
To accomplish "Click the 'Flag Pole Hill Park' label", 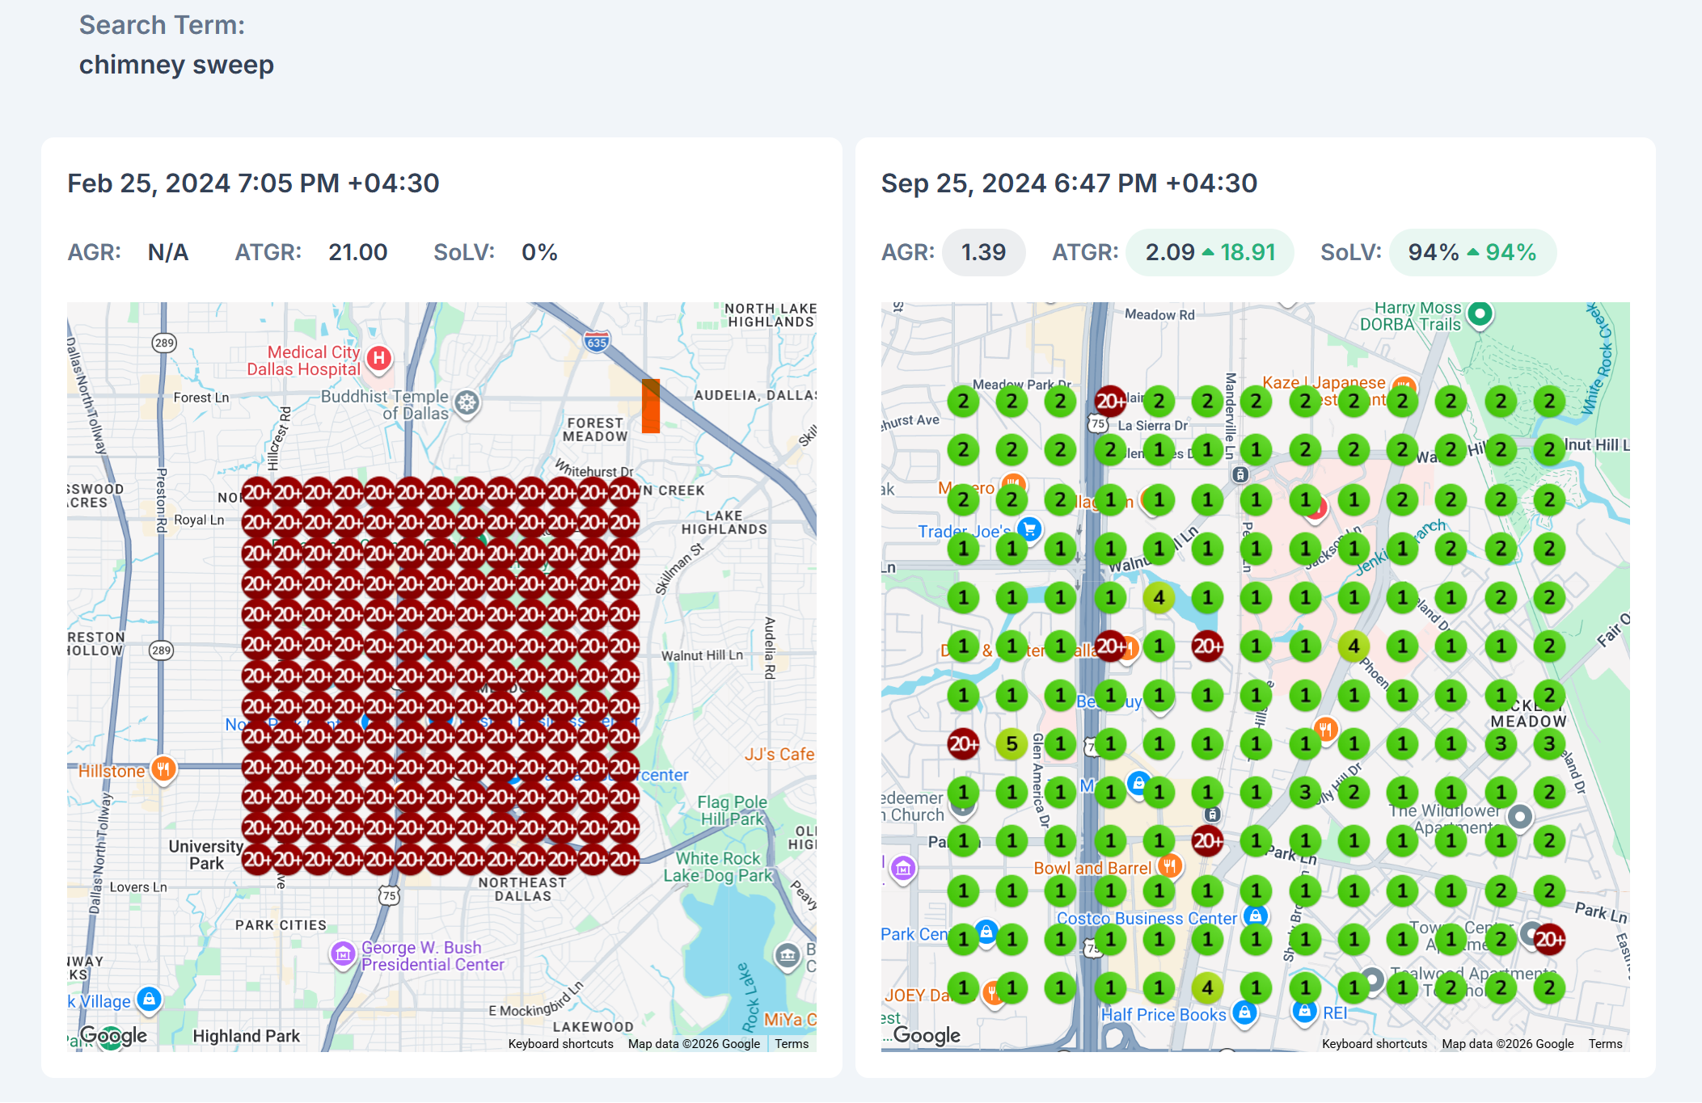I will (x=732, y=810).
